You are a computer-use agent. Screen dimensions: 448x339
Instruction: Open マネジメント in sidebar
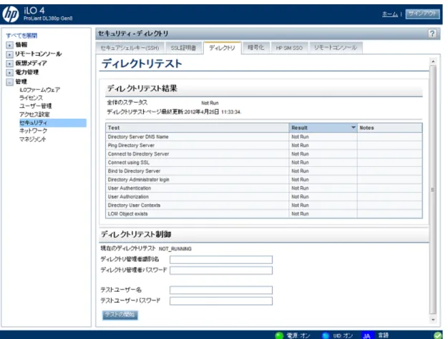coord(33,139)
